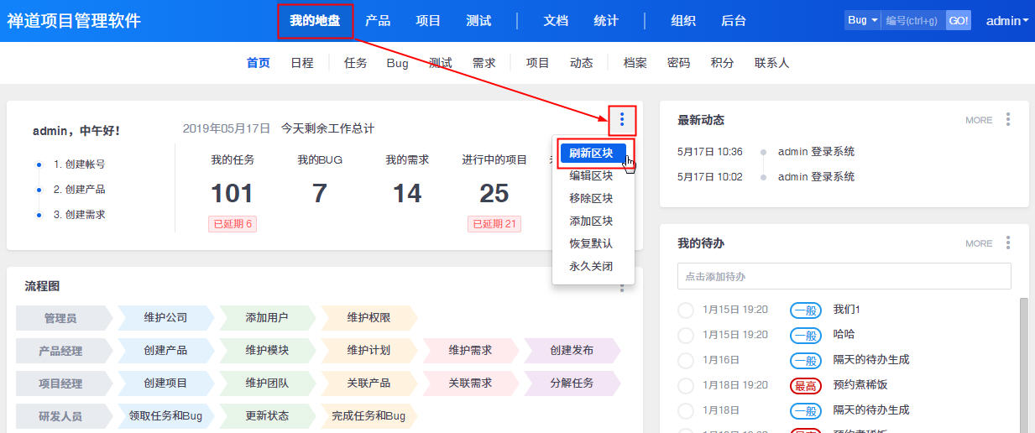Viewport: 1035px width, 433px height.
Task: Open the three-dot menu of 最新动态 panel
Action: point(1008,120)
